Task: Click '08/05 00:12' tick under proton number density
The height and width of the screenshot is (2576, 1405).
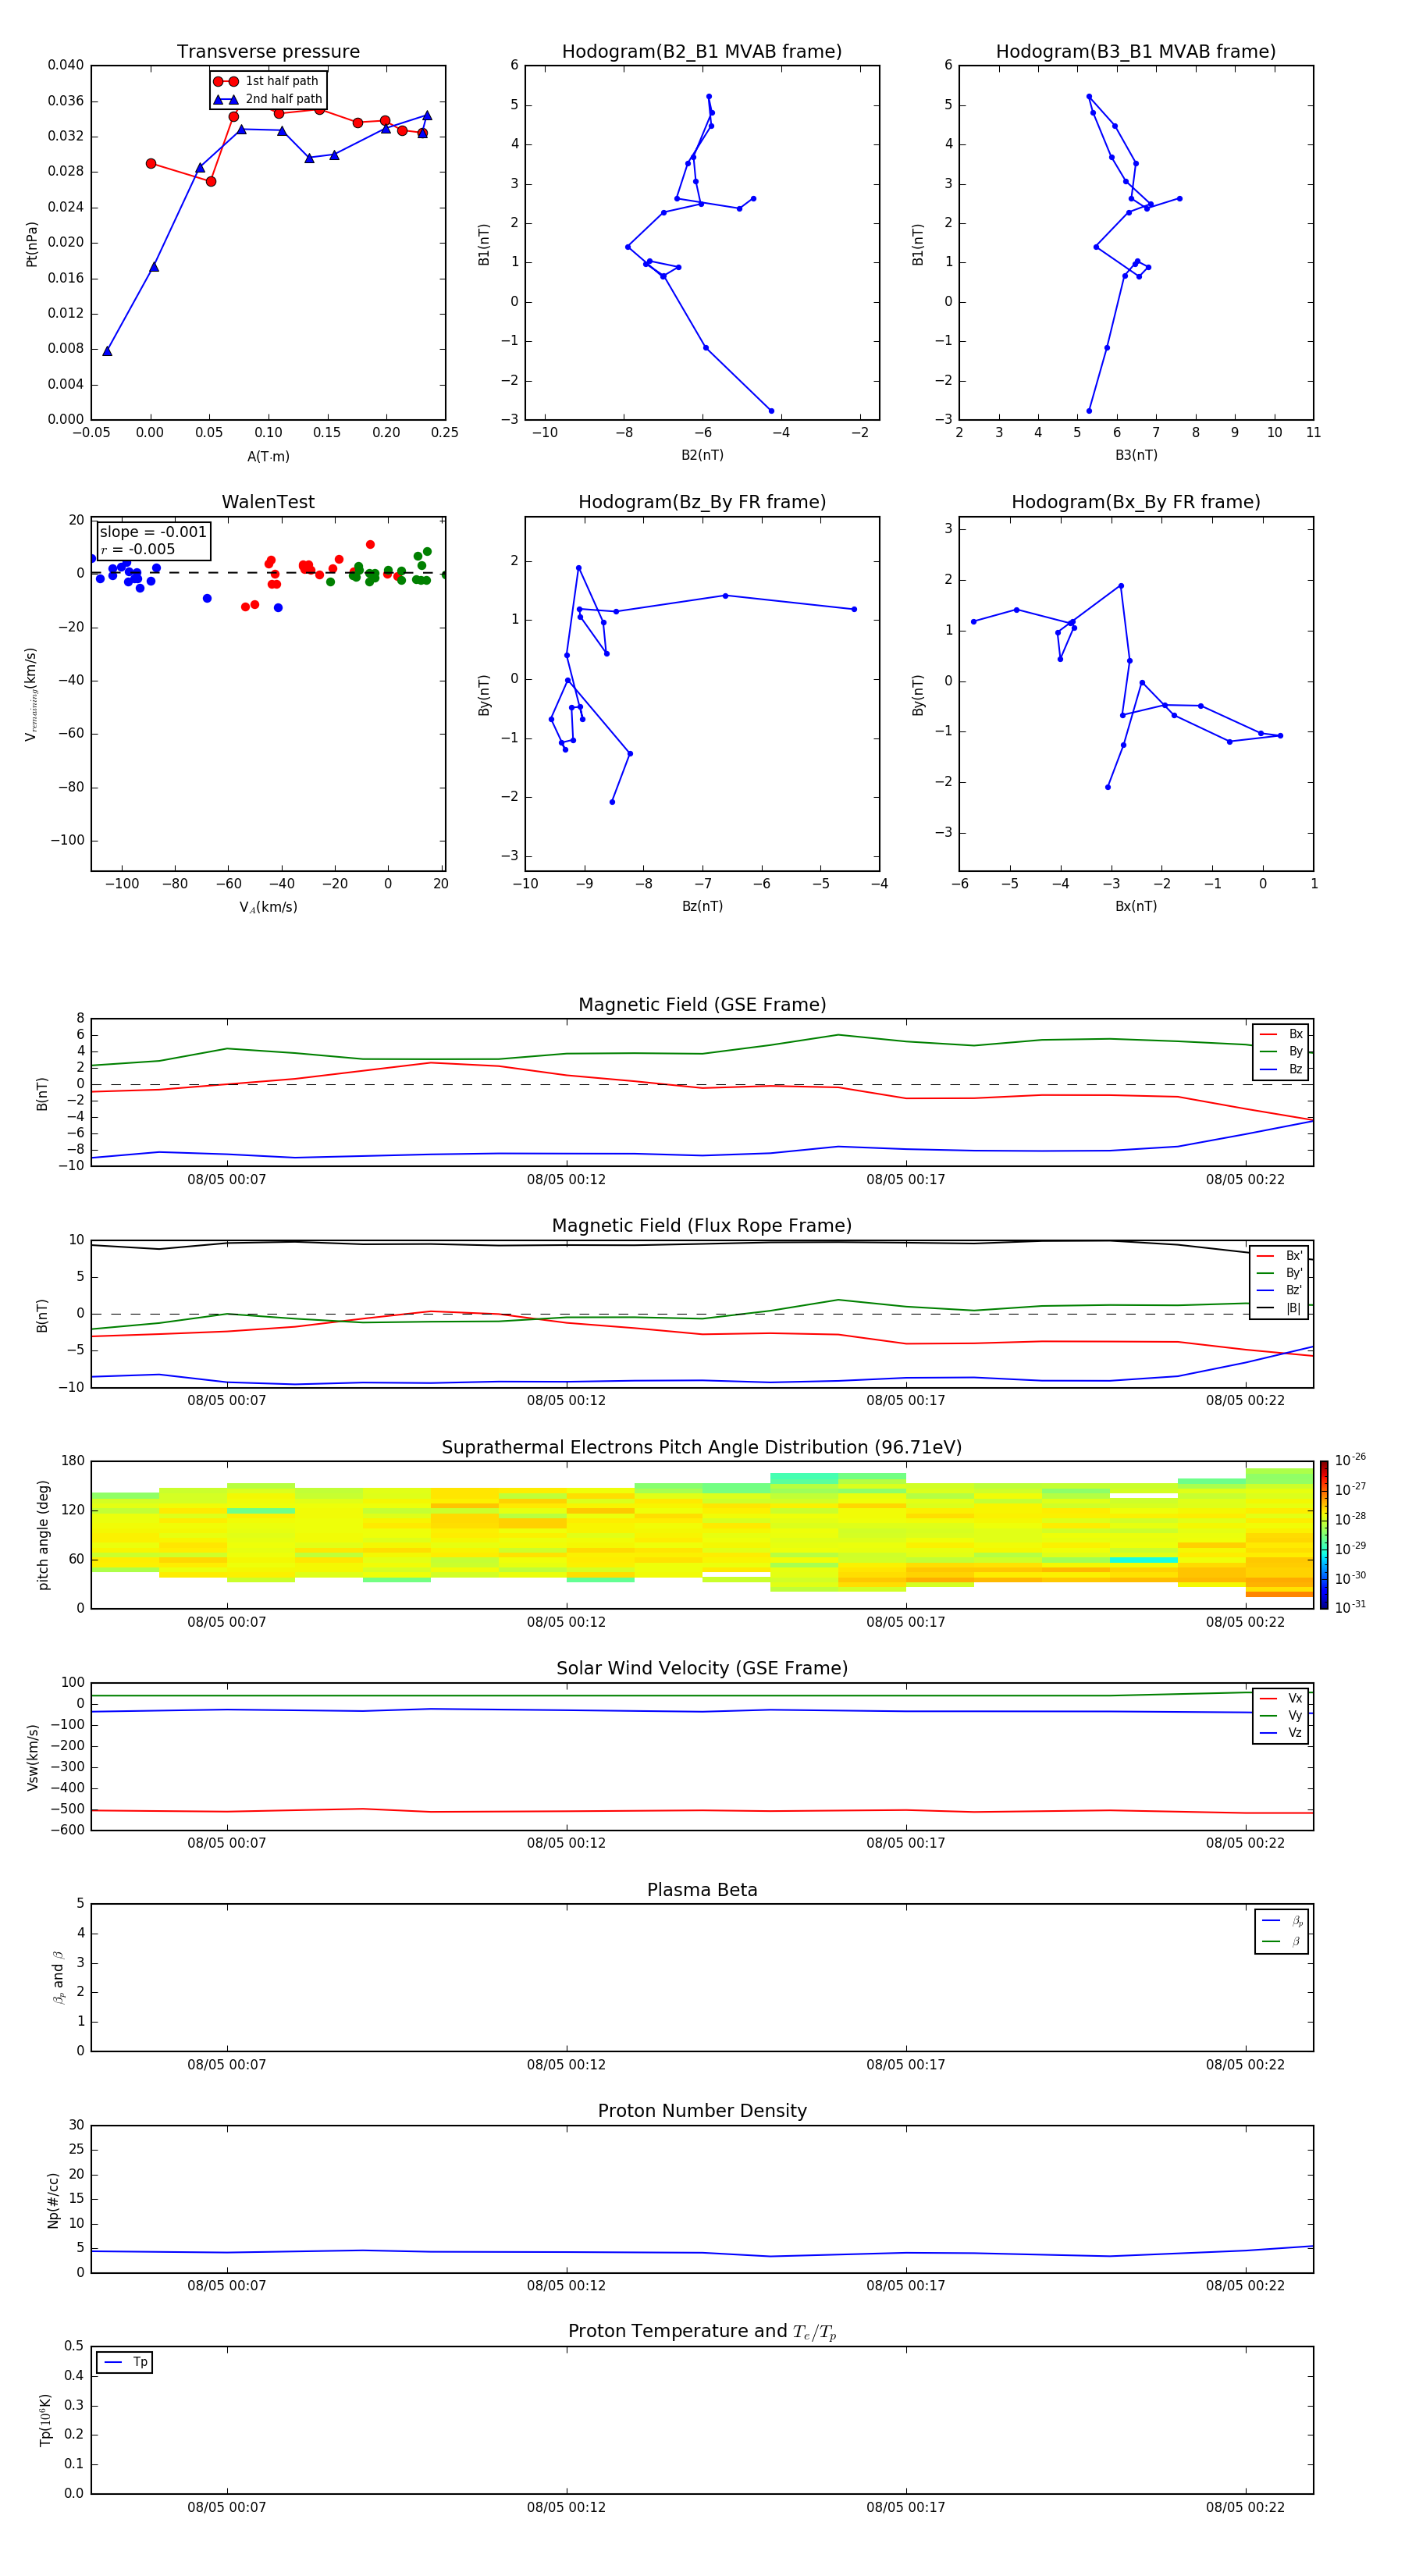Action: [x=566, y=2286]
